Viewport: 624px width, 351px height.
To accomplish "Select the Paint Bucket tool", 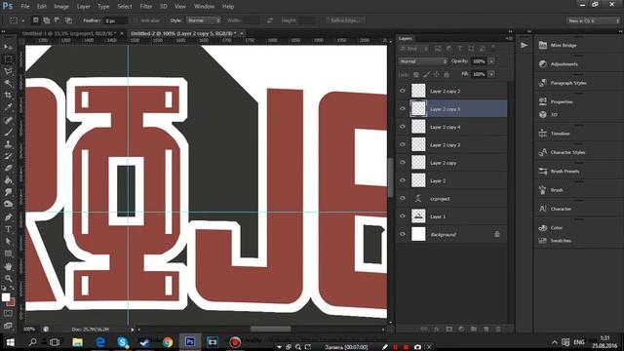I will tap(8, 180).
